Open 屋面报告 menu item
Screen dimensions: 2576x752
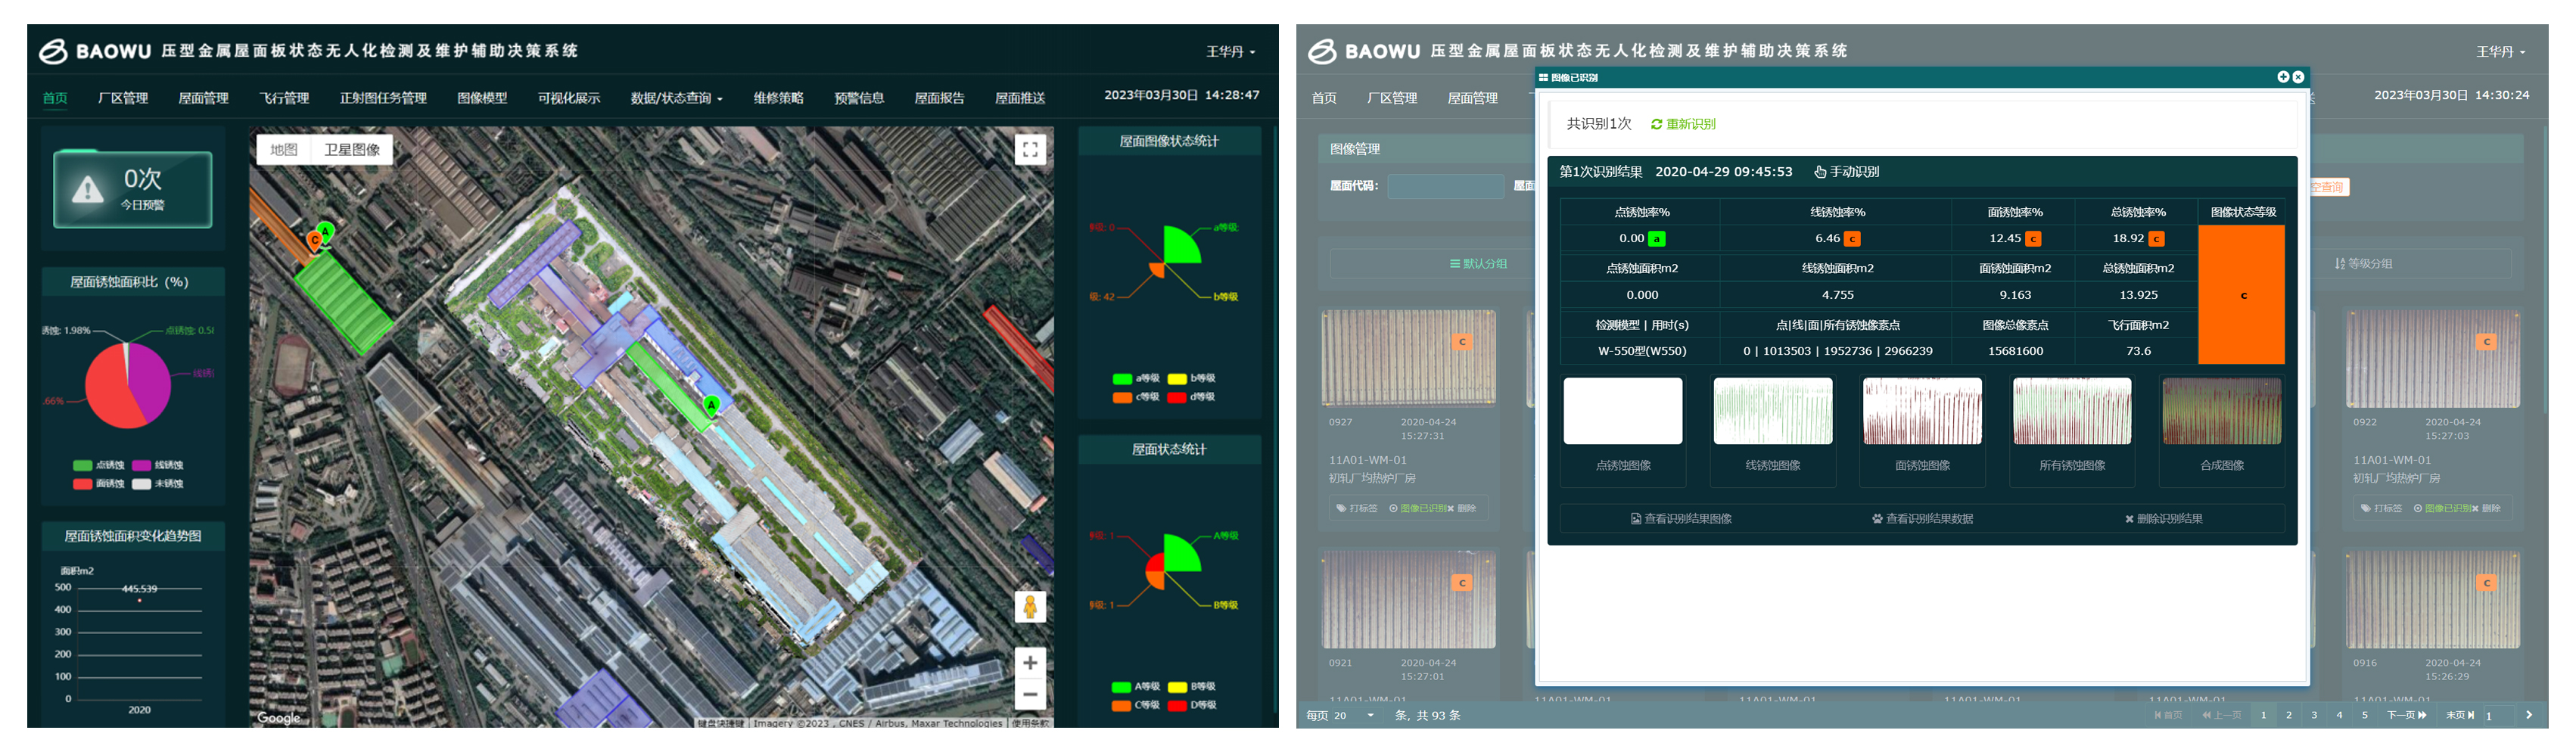point(939,98)
